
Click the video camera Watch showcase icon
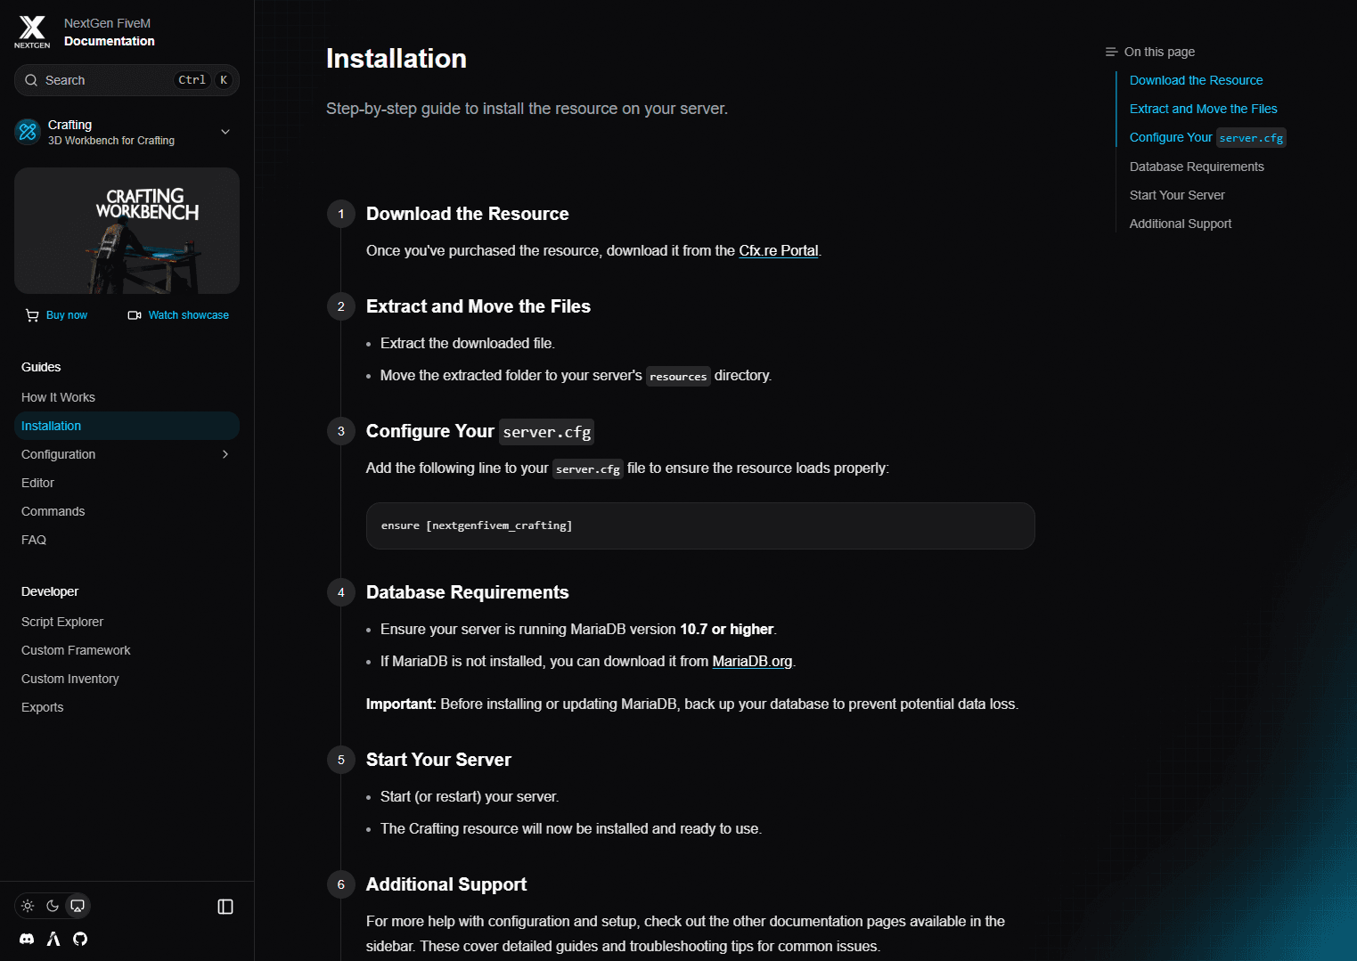pyautogui.click(x=135, y=315)
